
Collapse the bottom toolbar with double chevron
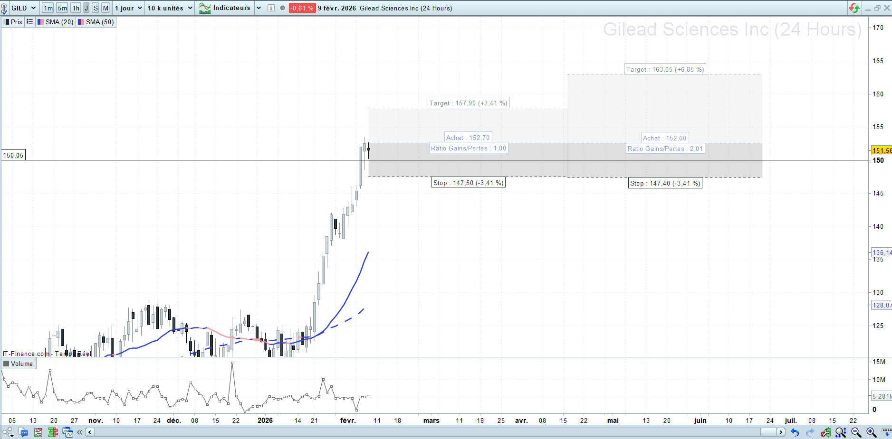pyautogui.click(x=79, y=432)
